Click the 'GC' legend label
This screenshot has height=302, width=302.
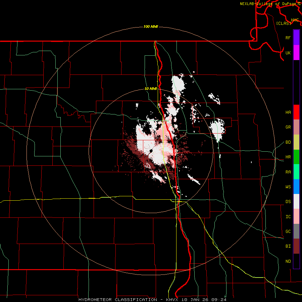(x=288, y=232)
